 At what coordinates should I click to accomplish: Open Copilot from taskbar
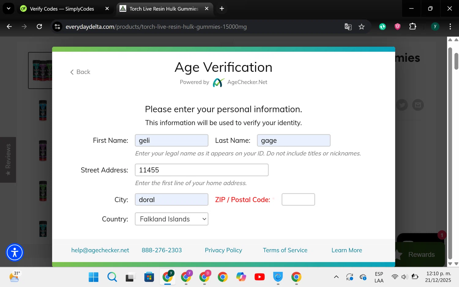[x=241, y=277]
